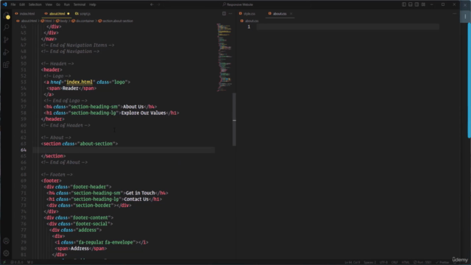This screenshot has height=265, width=471.
Task: Open the Edit menu
Action: pyautogui.click(x=22, y=4)
